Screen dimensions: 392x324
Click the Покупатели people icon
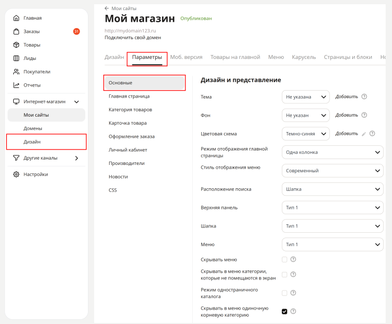(x=16, y=72)
